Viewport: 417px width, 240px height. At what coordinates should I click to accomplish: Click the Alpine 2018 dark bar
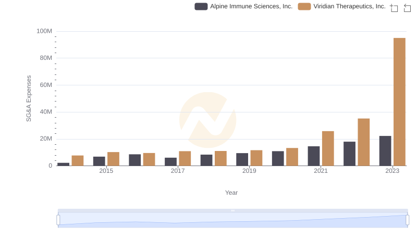click(x=206, y=160)
